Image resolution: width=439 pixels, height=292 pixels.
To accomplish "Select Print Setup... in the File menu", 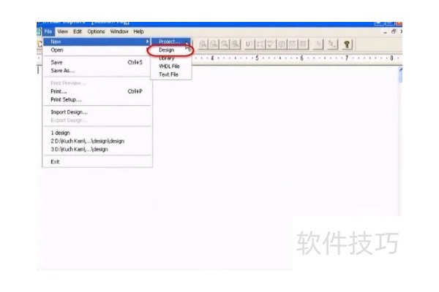I will click(97, 100).
